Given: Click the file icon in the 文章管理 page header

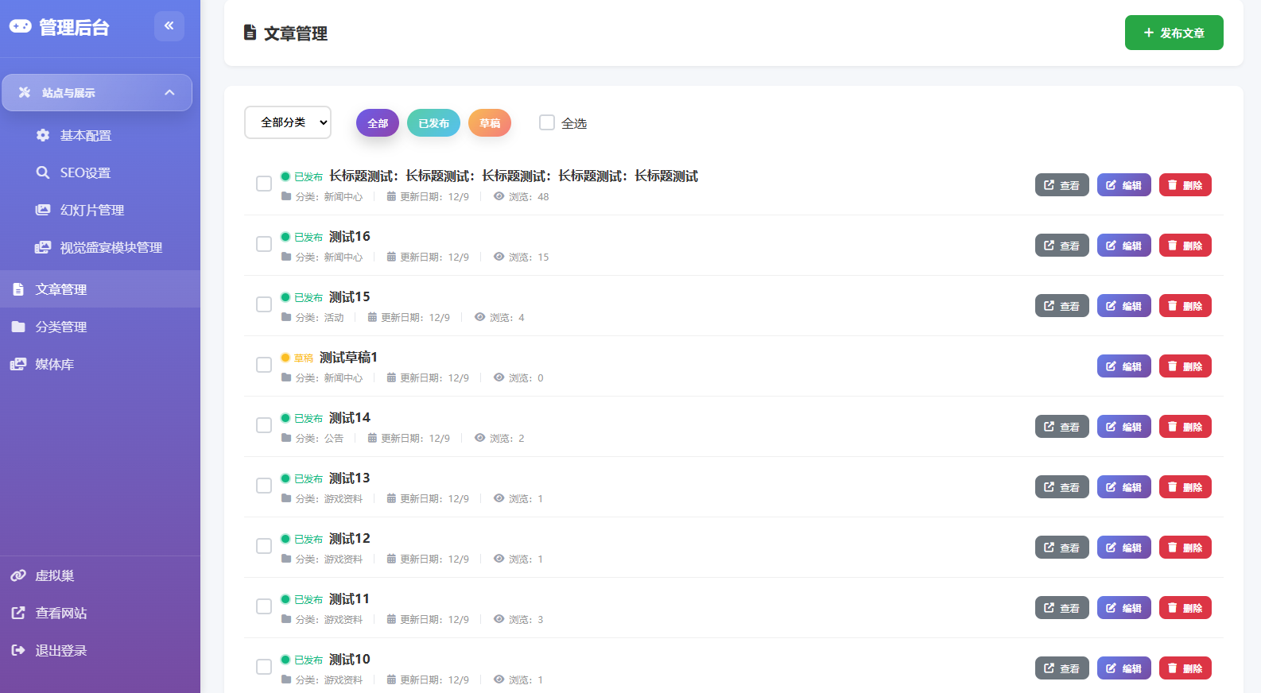Looking at the screenshot, I should point(250,33).
